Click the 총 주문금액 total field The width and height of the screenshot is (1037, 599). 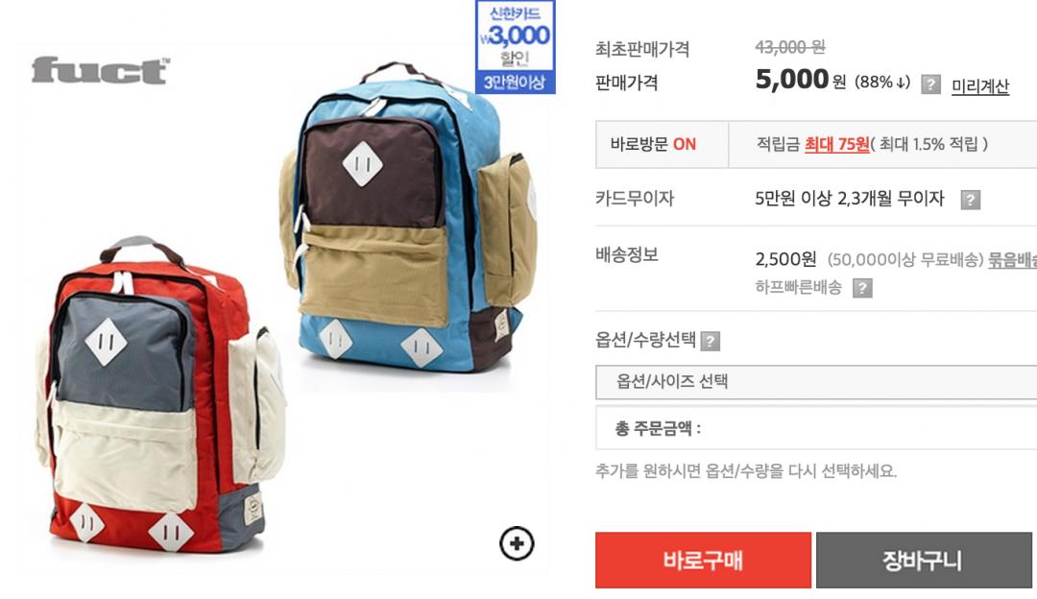(816, 428)
